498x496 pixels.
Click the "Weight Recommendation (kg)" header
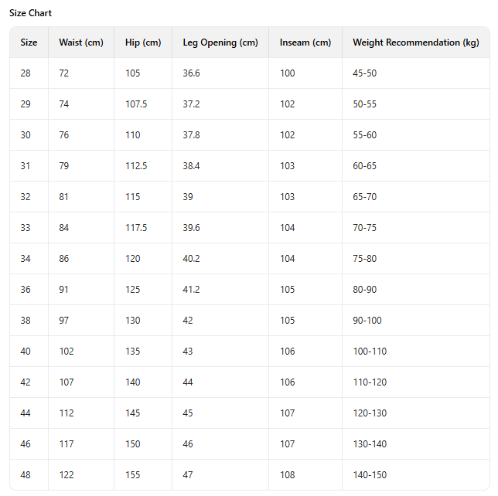(x=416, y=42)
